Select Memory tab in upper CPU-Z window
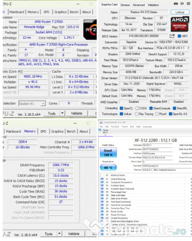This screenshot has width=192, height=241. point(33,12)
